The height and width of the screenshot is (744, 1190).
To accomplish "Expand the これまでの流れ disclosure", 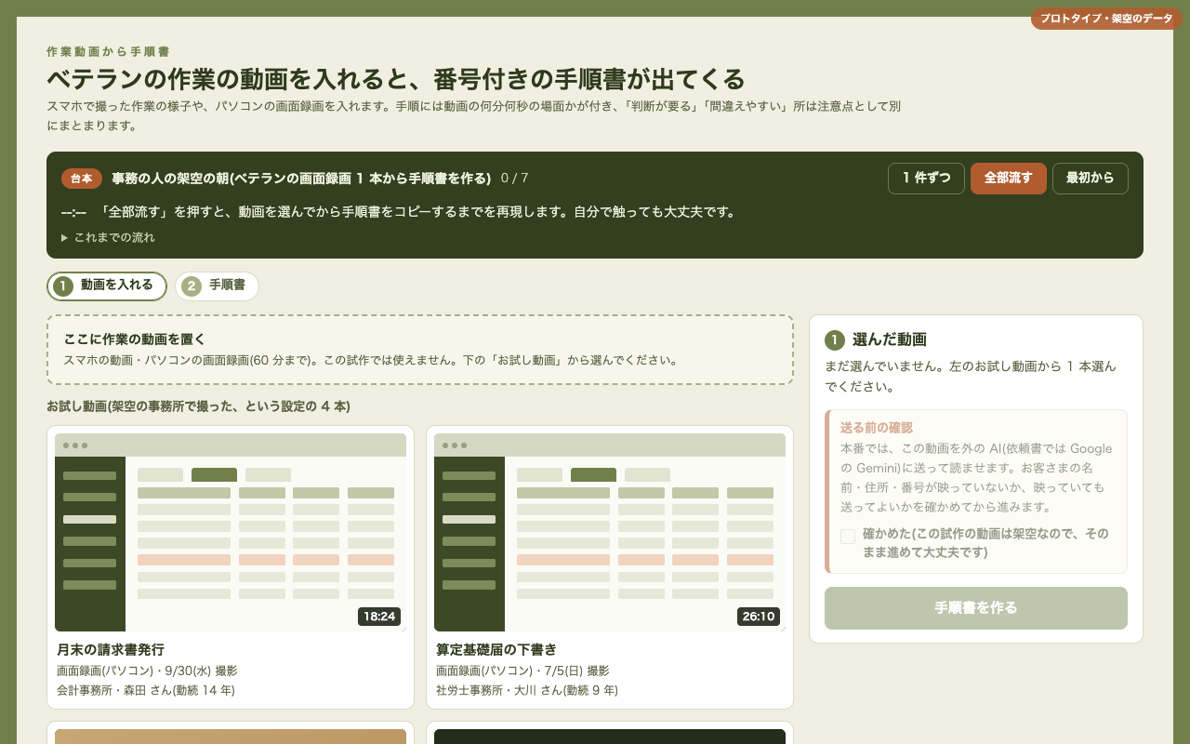I will click(x=109, y=238).
